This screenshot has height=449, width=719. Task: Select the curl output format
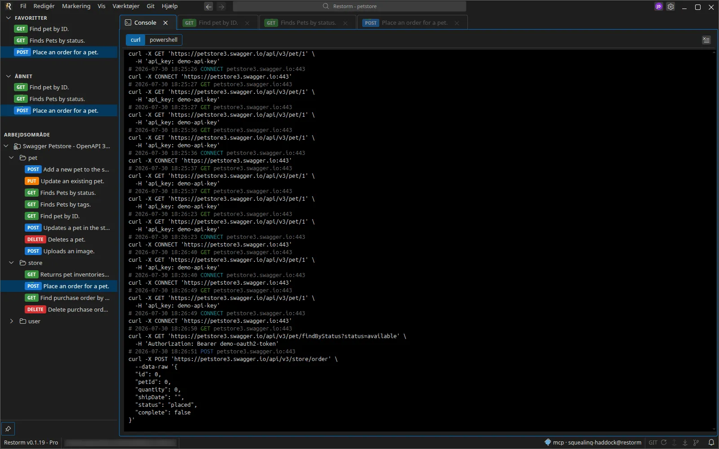[135, 40]
